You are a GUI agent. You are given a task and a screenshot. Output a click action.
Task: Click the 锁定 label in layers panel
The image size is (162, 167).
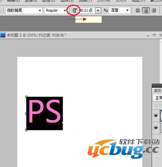coord(158,106)
